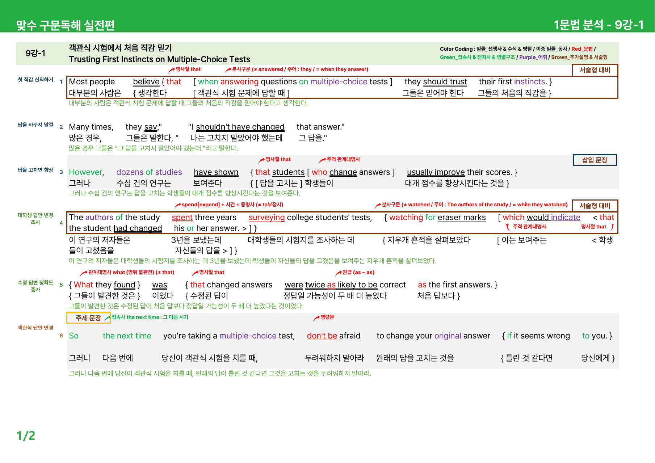The image size is (655, 463).
Task: Click the yellow 주제 문장 box
Action: [88, 318]
